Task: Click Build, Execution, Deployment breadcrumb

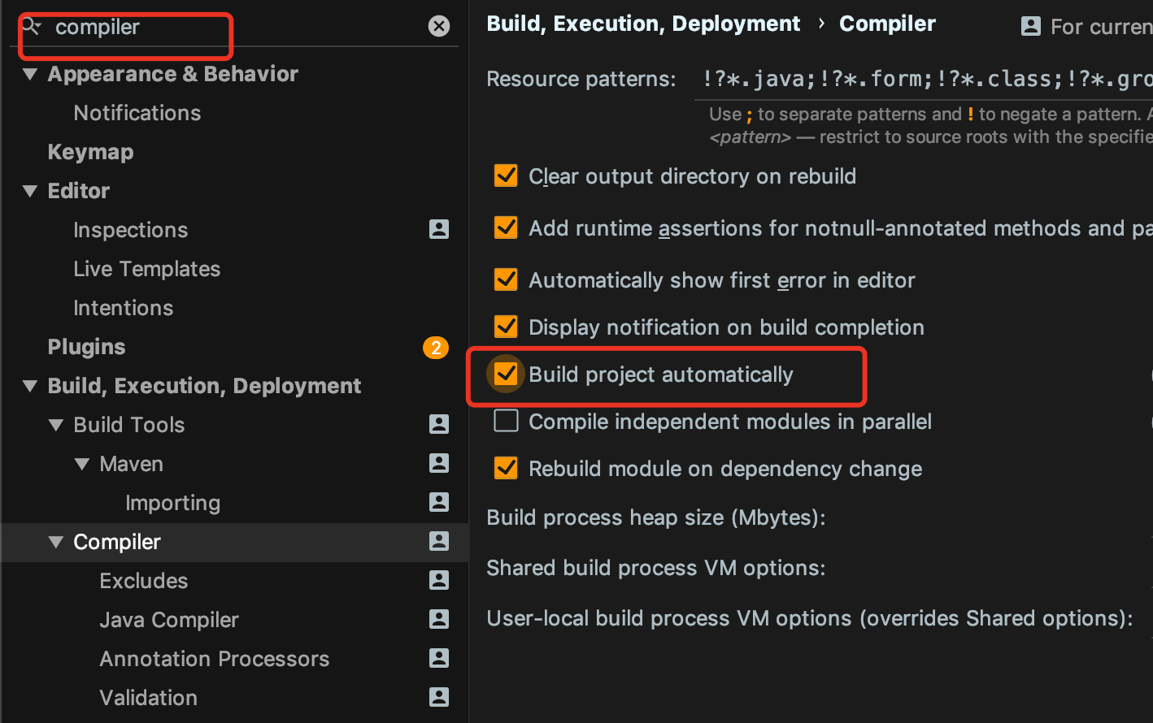Action: 643,24
